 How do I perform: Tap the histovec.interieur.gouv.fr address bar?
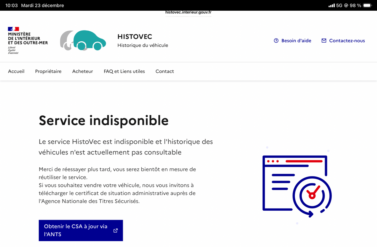tap(188, 13)
